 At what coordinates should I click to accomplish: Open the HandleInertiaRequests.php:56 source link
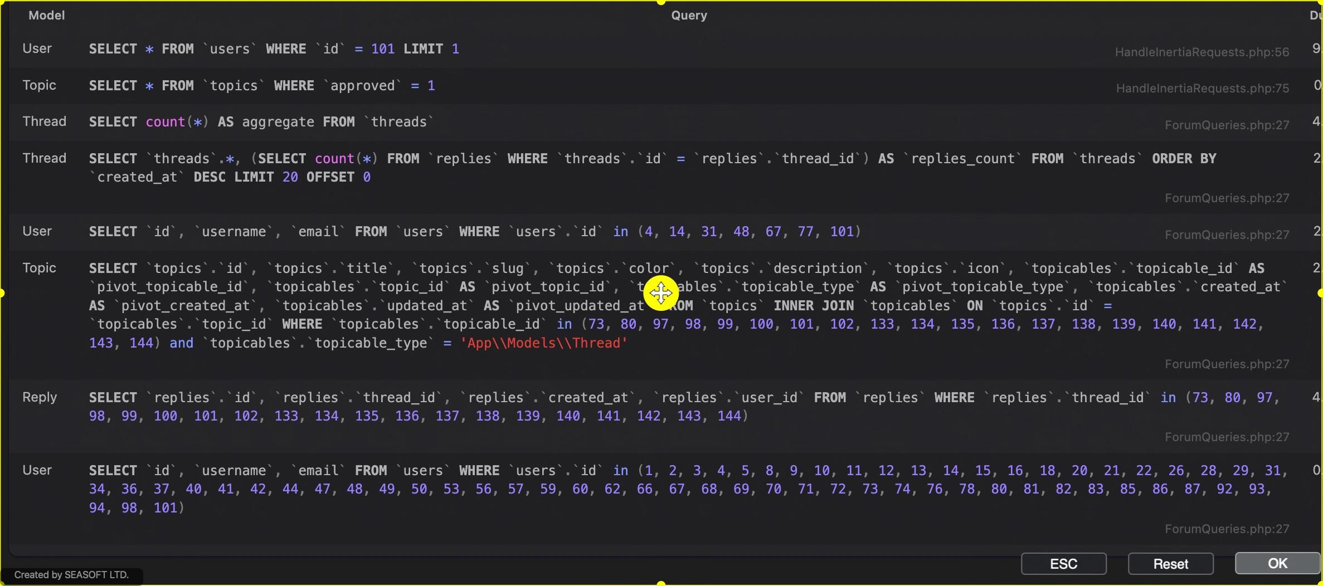click(1202, 52)
